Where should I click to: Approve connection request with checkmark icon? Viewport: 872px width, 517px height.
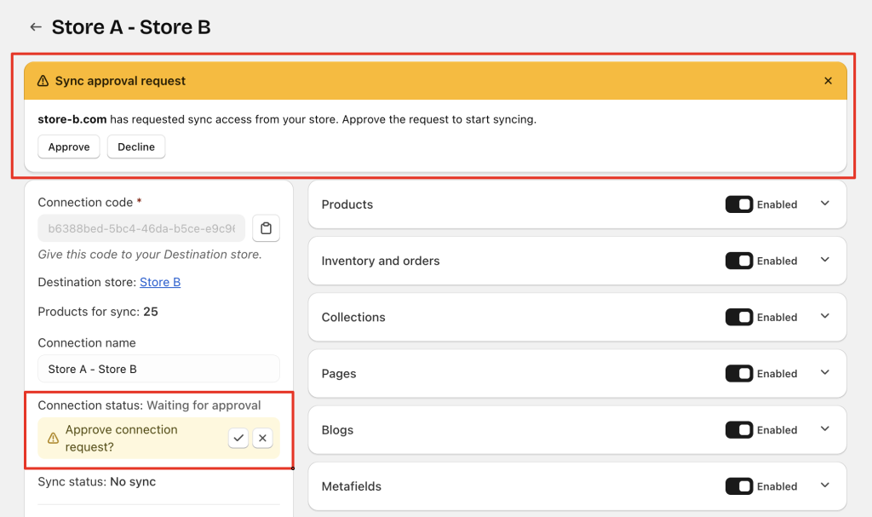click(238, 438)
